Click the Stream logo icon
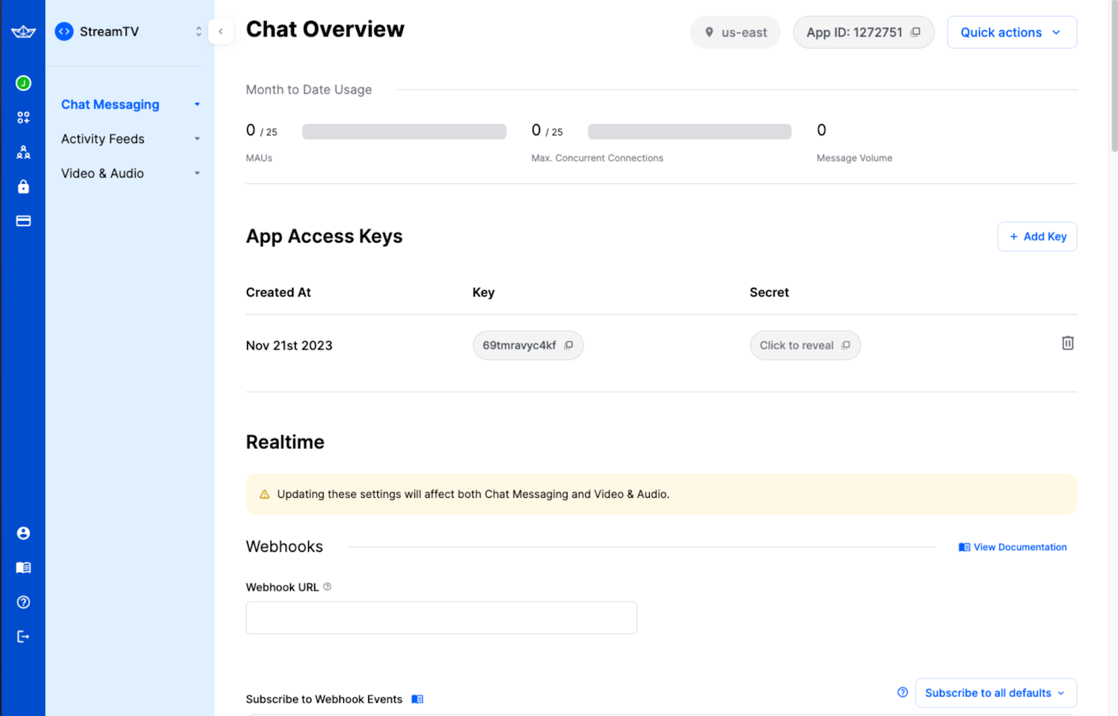The height and width of the screenshot is (716, 1118). 23,31
